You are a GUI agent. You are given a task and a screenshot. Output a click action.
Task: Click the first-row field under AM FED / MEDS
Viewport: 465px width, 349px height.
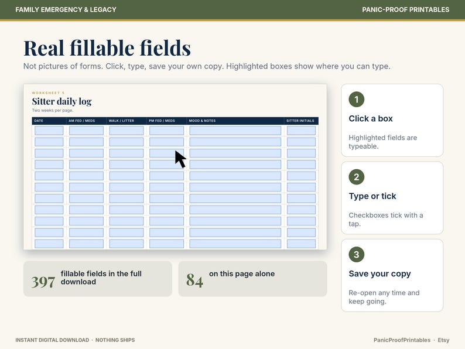click(x=86, y=131)
